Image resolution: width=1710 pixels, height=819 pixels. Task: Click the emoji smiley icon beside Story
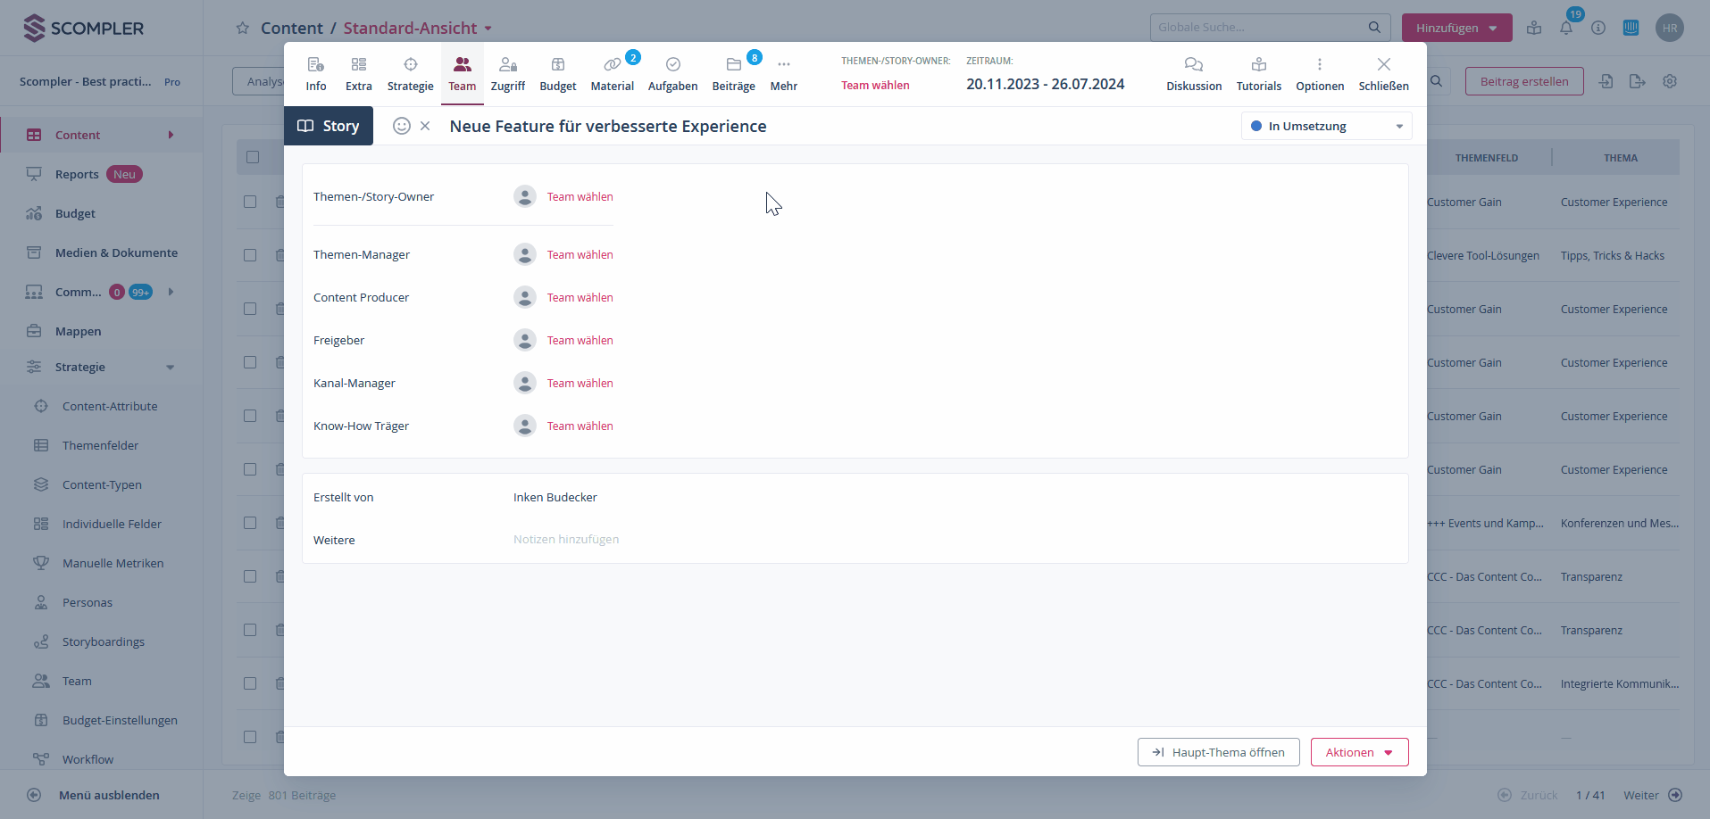point(402,126)
